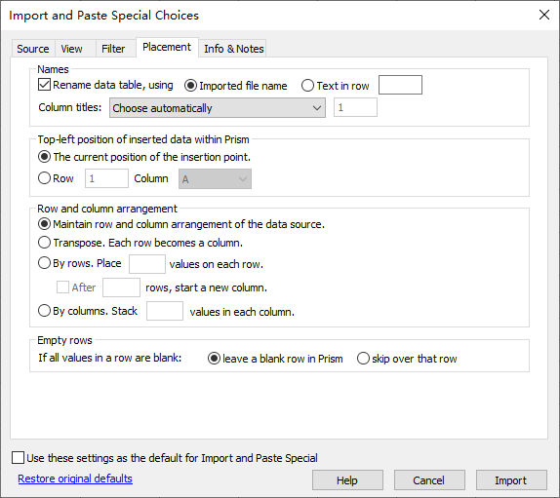Select the Filter tab
560x498 pixels.
coord(113,49)
